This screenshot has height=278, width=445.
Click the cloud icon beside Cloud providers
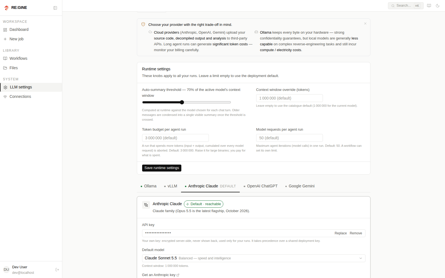pyautogui.click(x=150, y=32)
